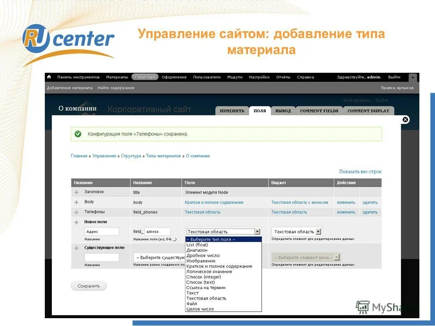Click the drag handle beside Новое поле
This screenshot has height=326, width=435.
(76, 222)
